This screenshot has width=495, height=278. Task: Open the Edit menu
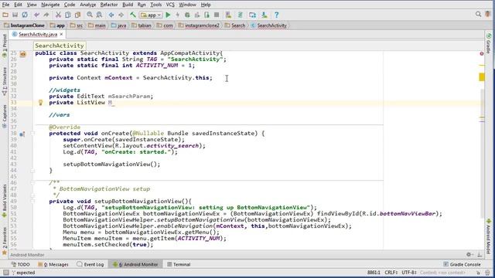click(18, 5)
